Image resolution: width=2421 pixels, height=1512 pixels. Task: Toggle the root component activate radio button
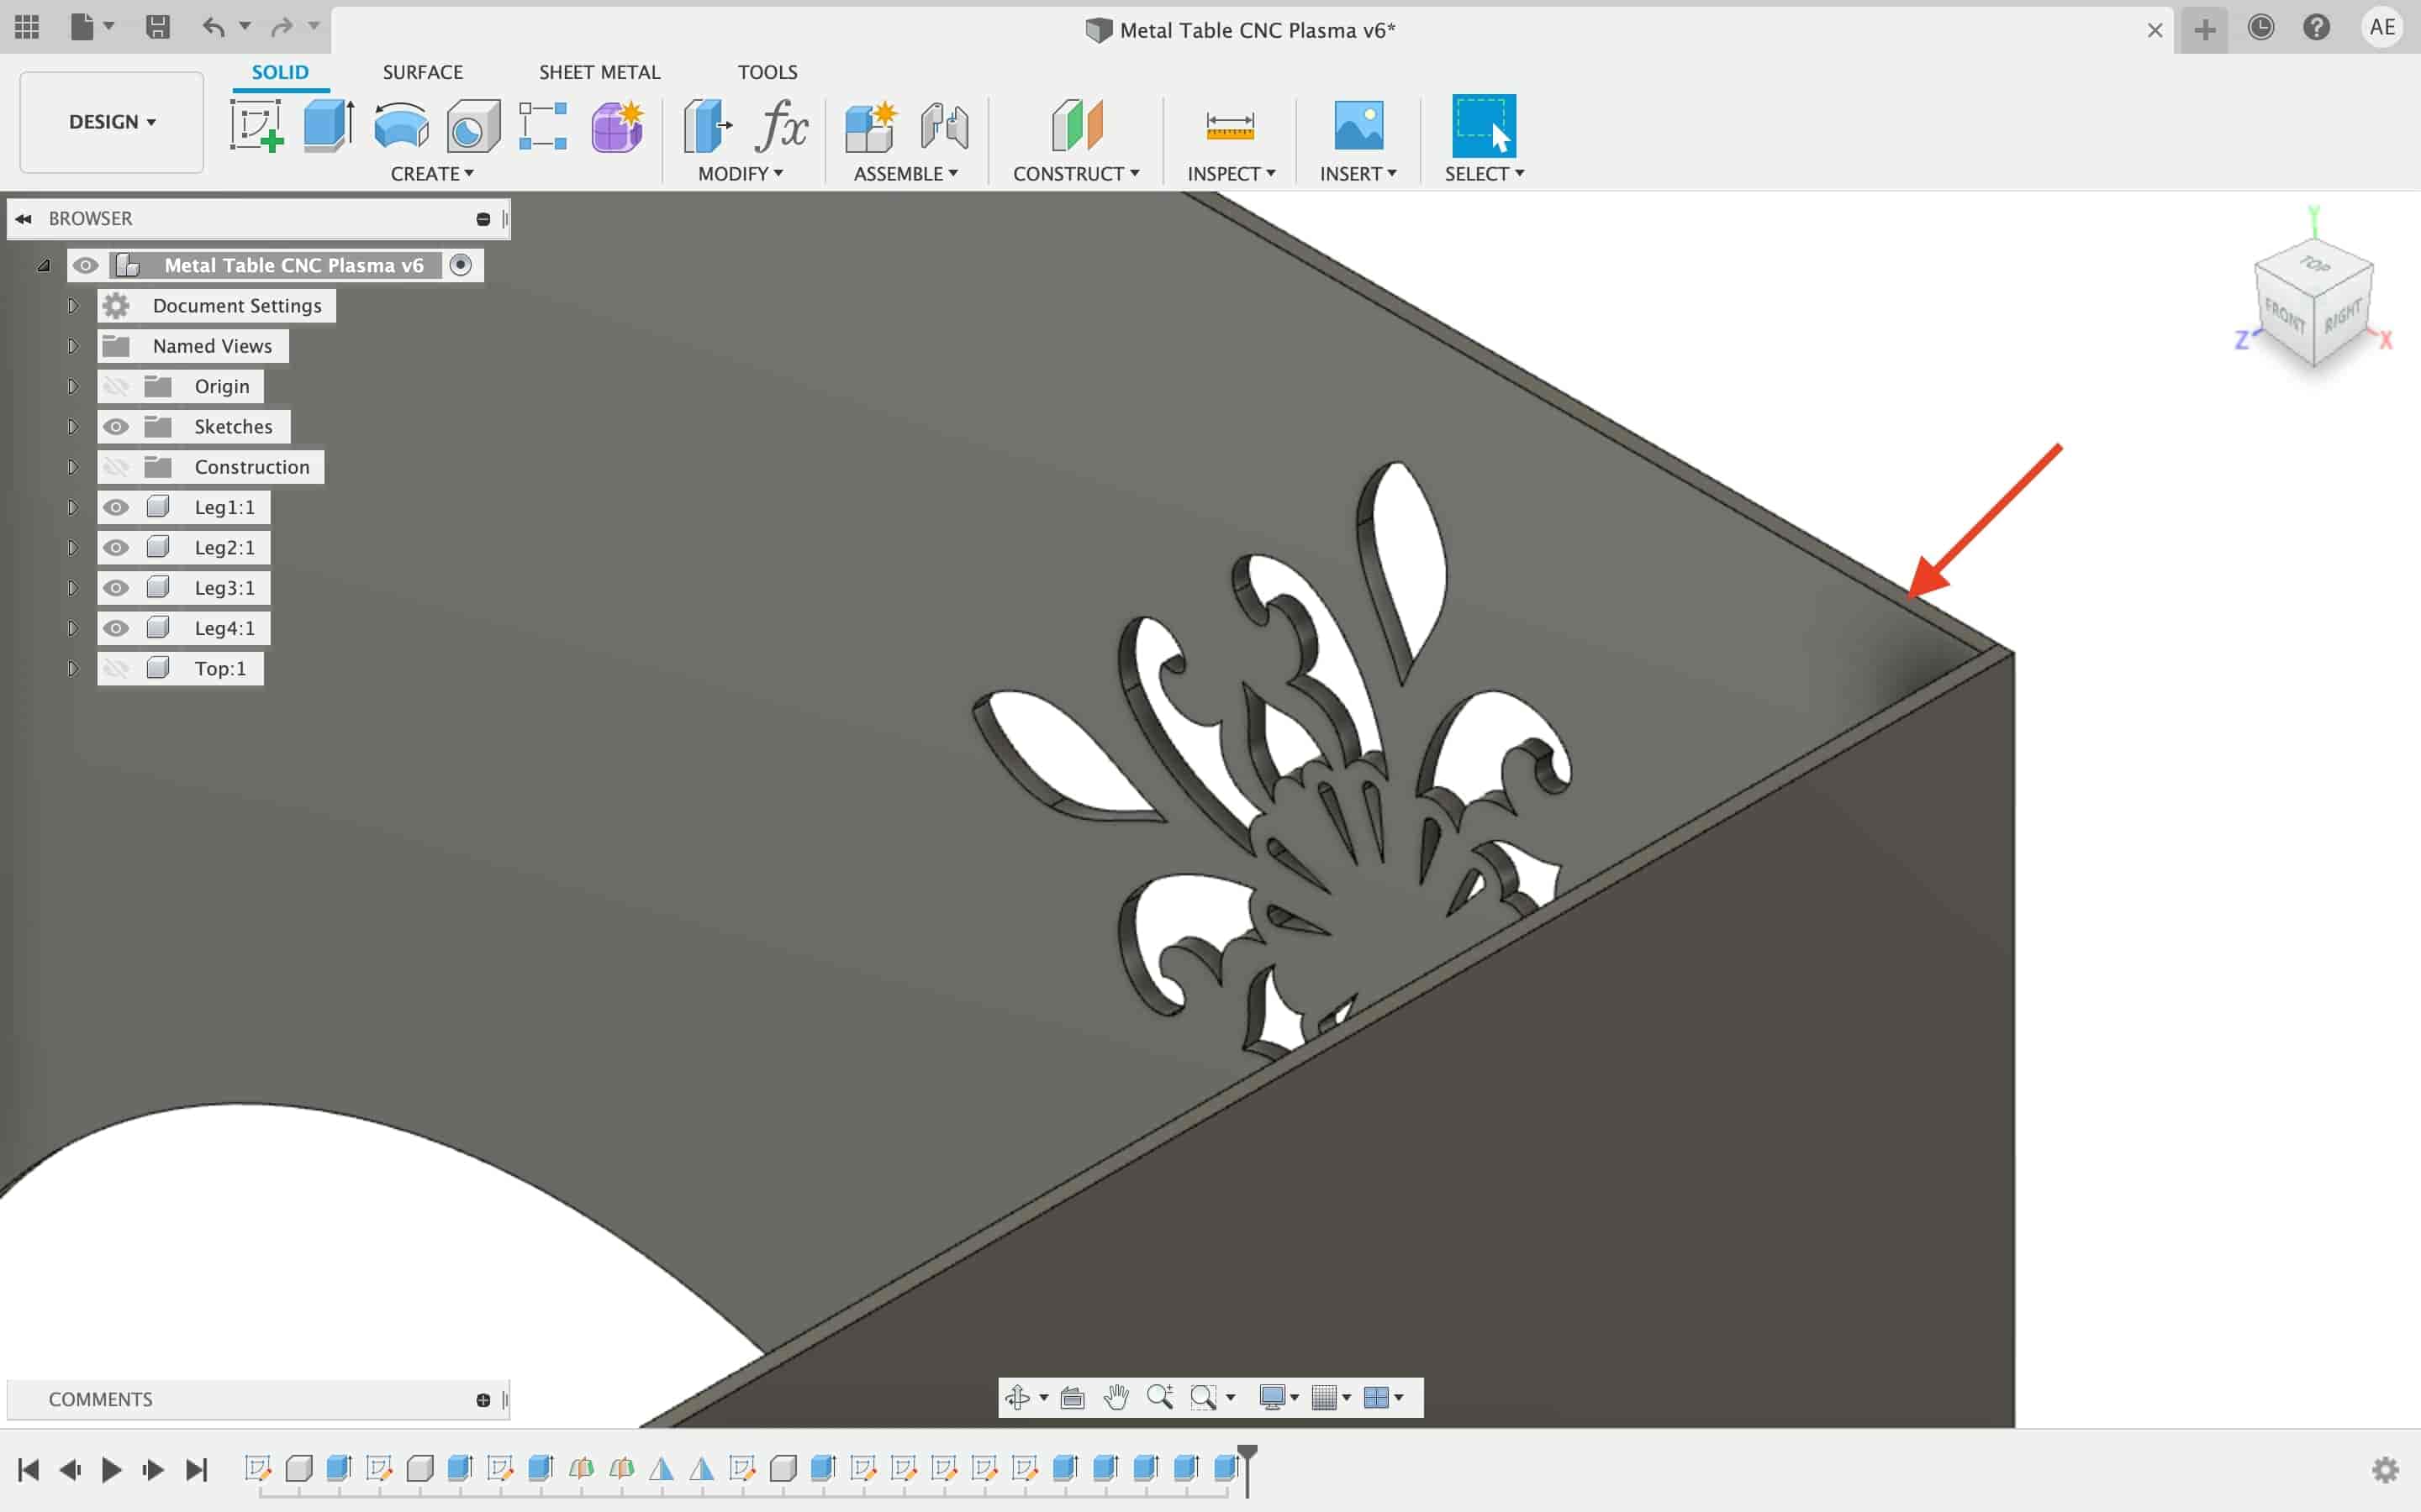[460, 265]
